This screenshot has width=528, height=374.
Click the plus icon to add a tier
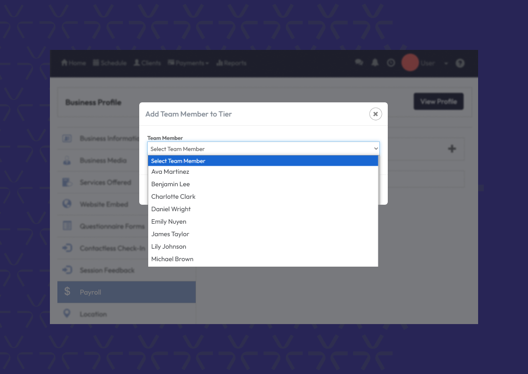pyautogui.click(x=452, y=149)
